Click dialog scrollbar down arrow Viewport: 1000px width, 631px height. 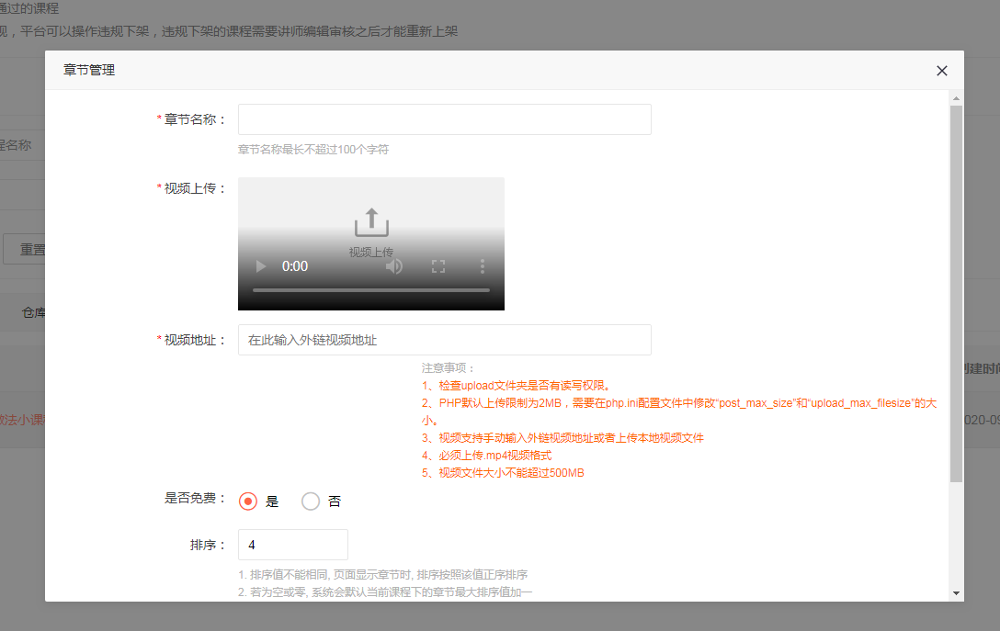point(956,593)
